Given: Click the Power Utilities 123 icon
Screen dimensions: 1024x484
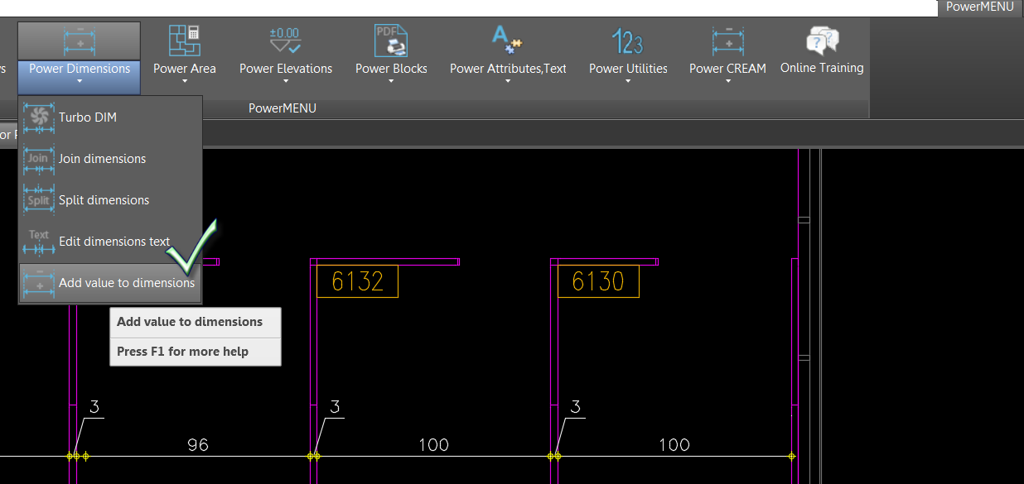Looking at the screenshot, I should pos(628,41).
